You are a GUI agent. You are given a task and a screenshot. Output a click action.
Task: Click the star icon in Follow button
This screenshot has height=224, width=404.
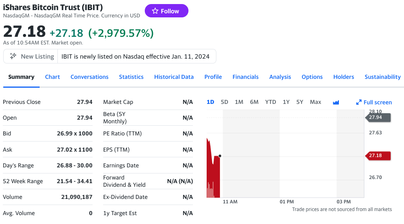[155, 11]
